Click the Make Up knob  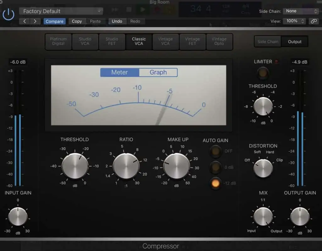tap(177, 166)
